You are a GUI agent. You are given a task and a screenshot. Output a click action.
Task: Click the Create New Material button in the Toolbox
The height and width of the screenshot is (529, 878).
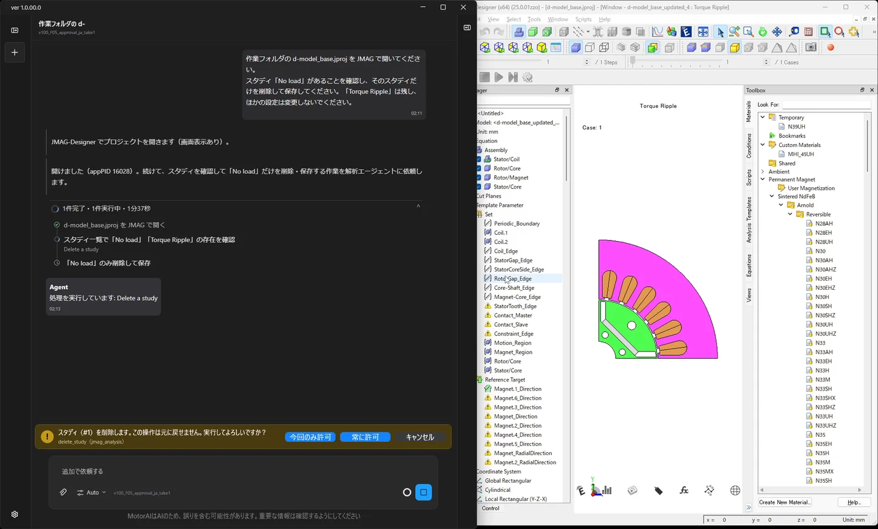point(785,502)
